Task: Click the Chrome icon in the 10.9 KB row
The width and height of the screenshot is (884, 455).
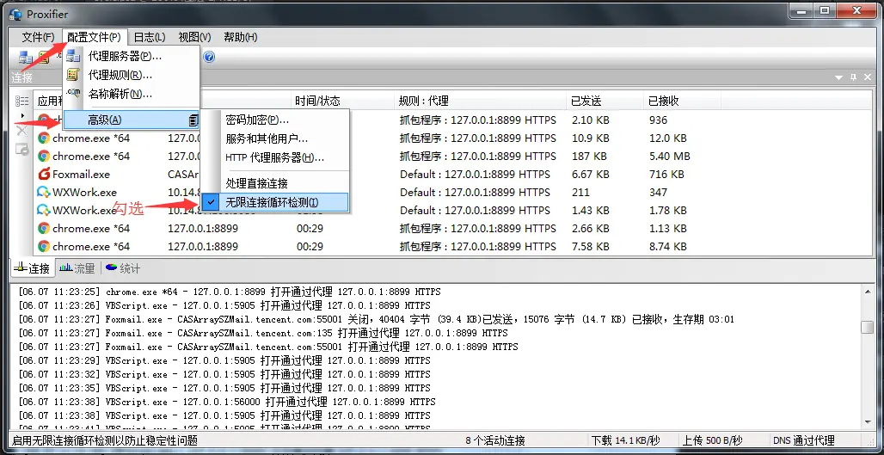Action: [x=43, y=138]
